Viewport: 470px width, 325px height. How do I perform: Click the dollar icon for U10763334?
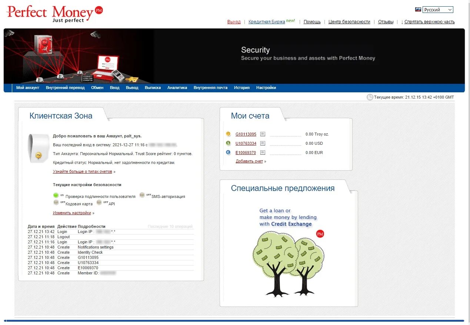pos(228,143)
